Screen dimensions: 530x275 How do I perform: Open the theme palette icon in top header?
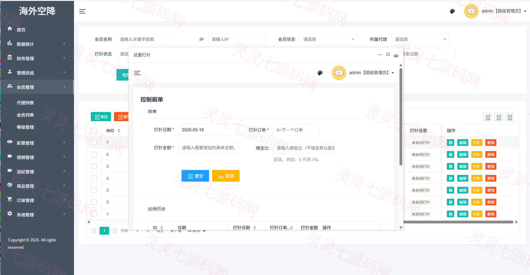pos(452,11)
